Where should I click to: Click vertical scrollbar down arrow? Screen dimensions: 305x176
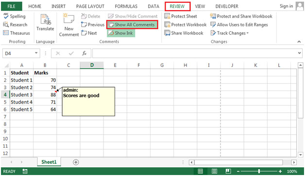tap(301, 155)
